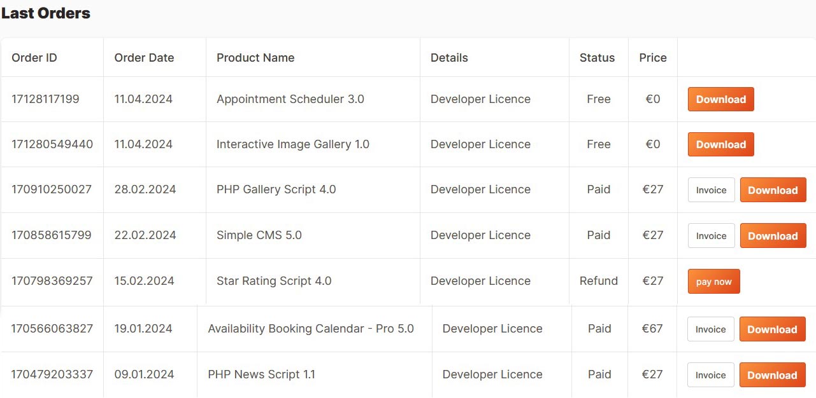The image size is (816, 398).
Task: Click the €67 price cell
Action: (x=652, y=329)
